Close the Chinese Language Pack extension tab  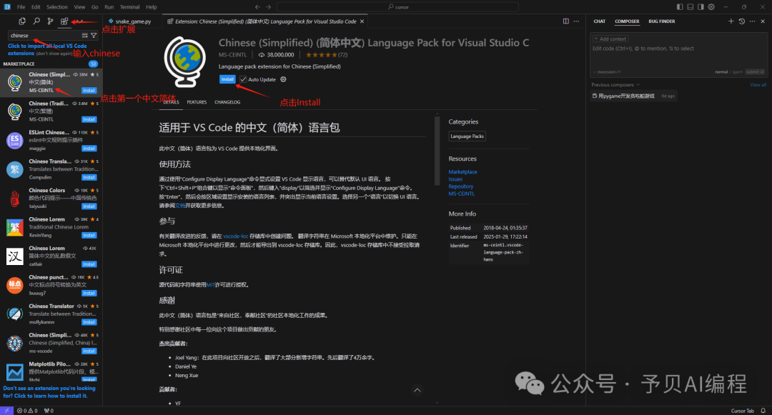coord(362,21)
